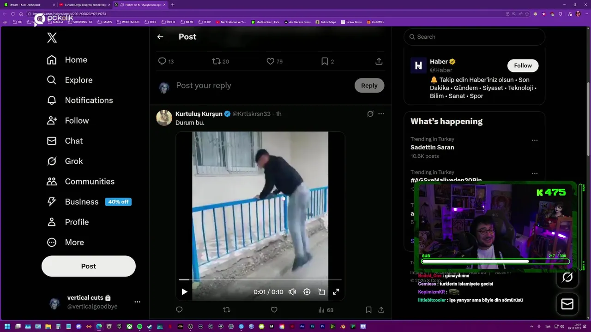Open the Windows Start menu
This screenshot has height=332, width=591.
[x=7, y=326]
